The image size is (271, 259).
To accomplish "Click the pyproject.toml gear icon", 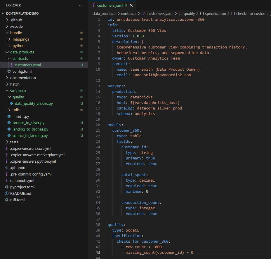I will click(6, 187).
